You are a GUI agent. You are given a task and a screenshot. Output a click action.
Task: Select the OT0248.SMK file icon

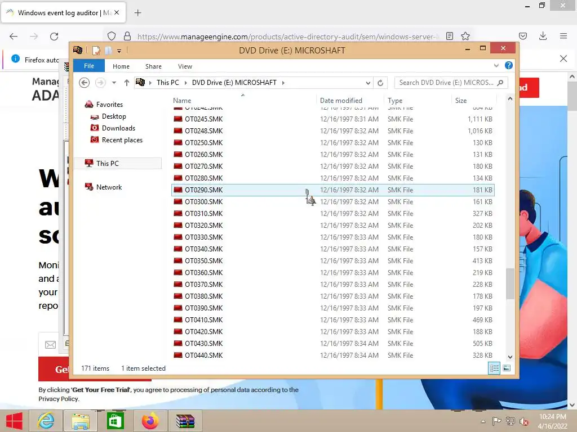tap(178, 130)
